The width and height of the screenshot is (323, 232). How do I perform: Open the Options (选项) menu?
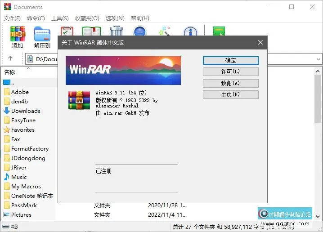point(115,18)
